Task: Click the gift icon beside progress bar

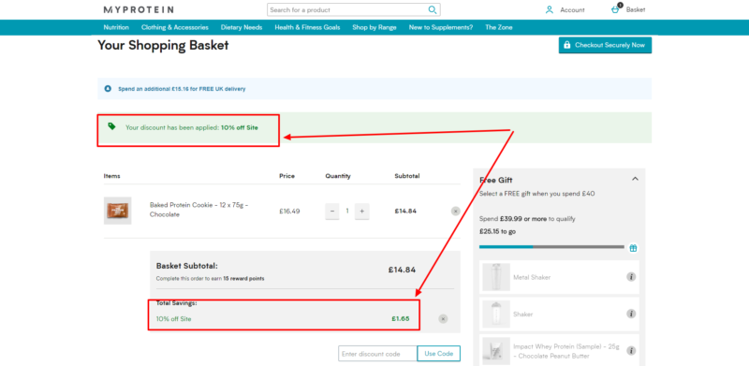Action: 633,248
